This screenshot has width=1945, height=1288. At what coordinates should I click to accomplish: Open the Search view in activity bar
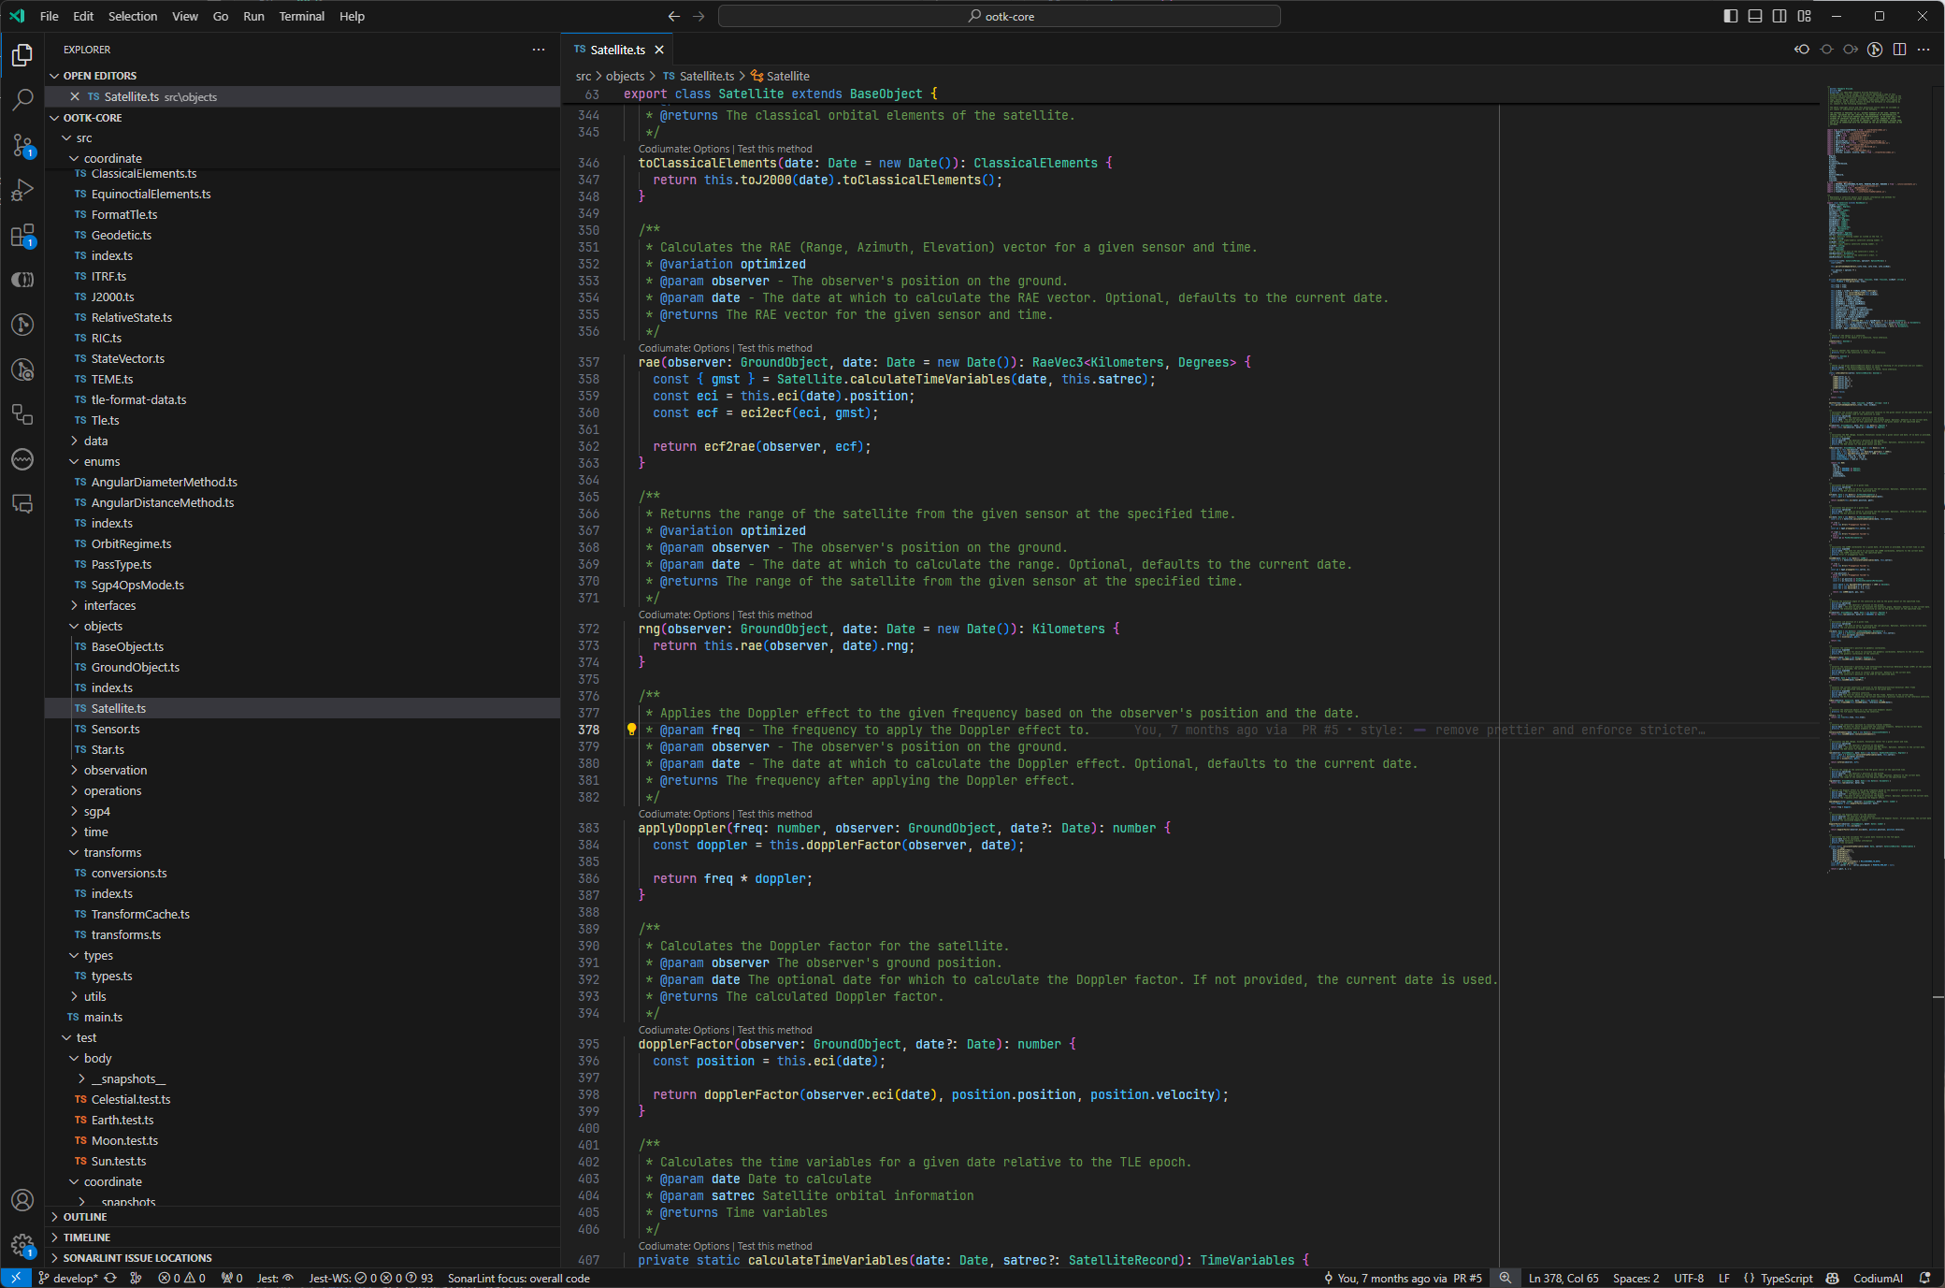[x=22, y=99]
